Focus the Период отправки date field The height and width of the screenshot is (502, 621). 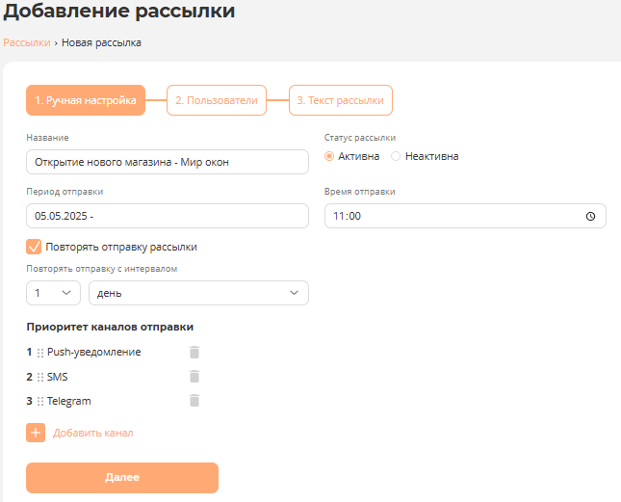168,217
